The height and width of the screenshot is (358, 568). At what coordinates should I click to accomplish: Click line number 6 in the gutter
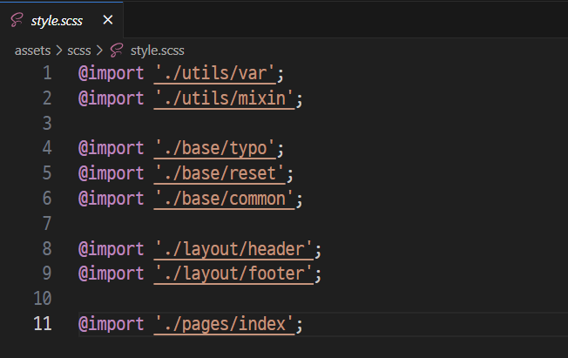tap(47, 199)
